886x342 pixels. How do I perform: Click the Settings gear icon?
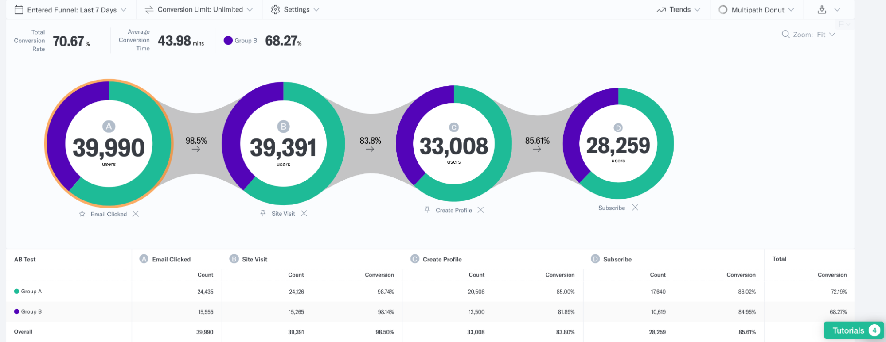(275, 10)
